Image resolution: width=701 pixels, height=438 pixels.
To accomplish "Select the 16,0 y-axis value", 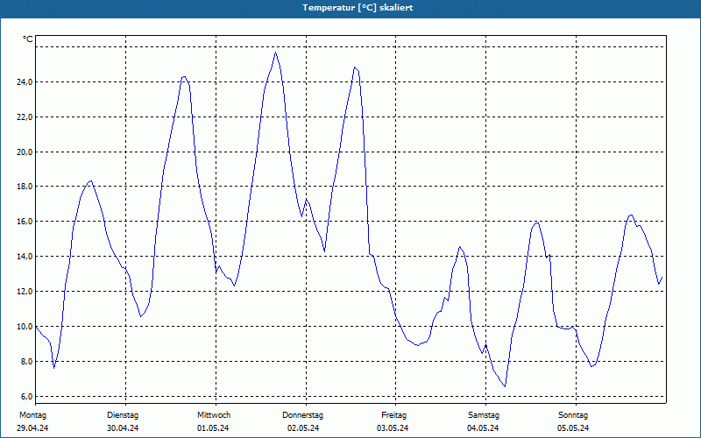I will point(25,222).
